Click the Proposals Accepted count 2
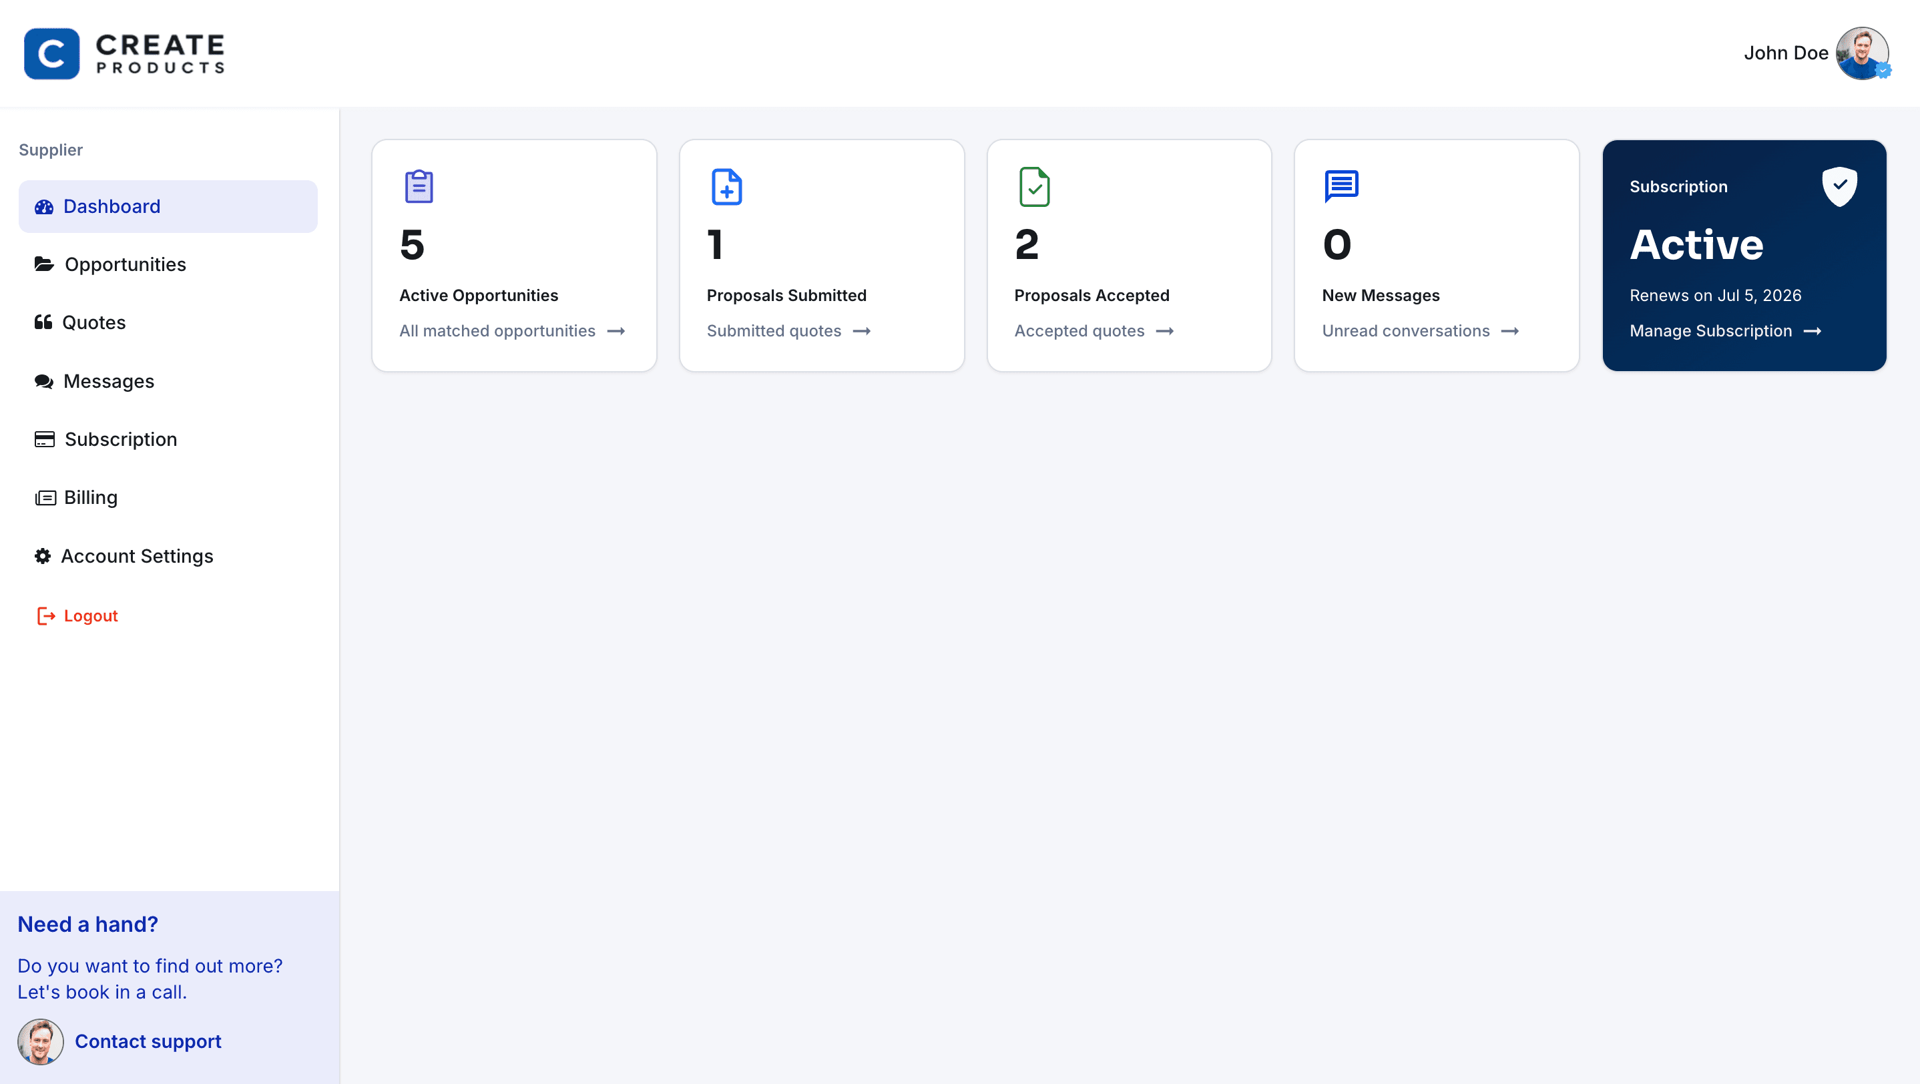Viewport: 1920px width, 1084px height. point(1027,245)
